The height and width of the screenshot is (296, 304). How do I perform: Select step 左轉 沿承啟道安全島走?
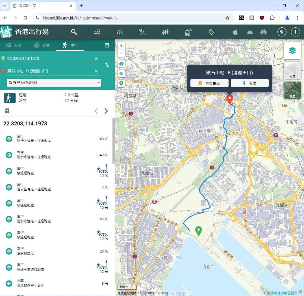pos(56,283)
